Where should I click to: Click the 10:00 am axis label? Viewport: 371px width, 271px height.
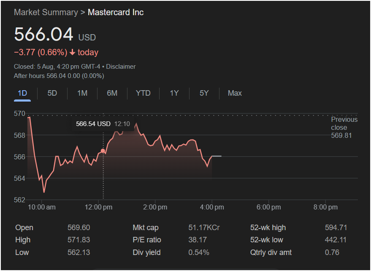click(42, 207)
